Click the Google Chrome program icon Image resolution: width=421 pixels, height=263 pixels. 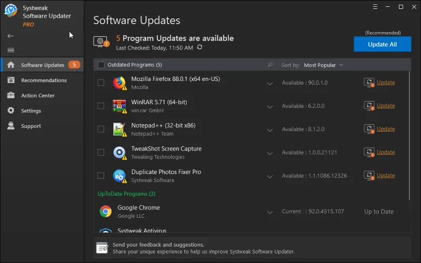pos(106,211)
